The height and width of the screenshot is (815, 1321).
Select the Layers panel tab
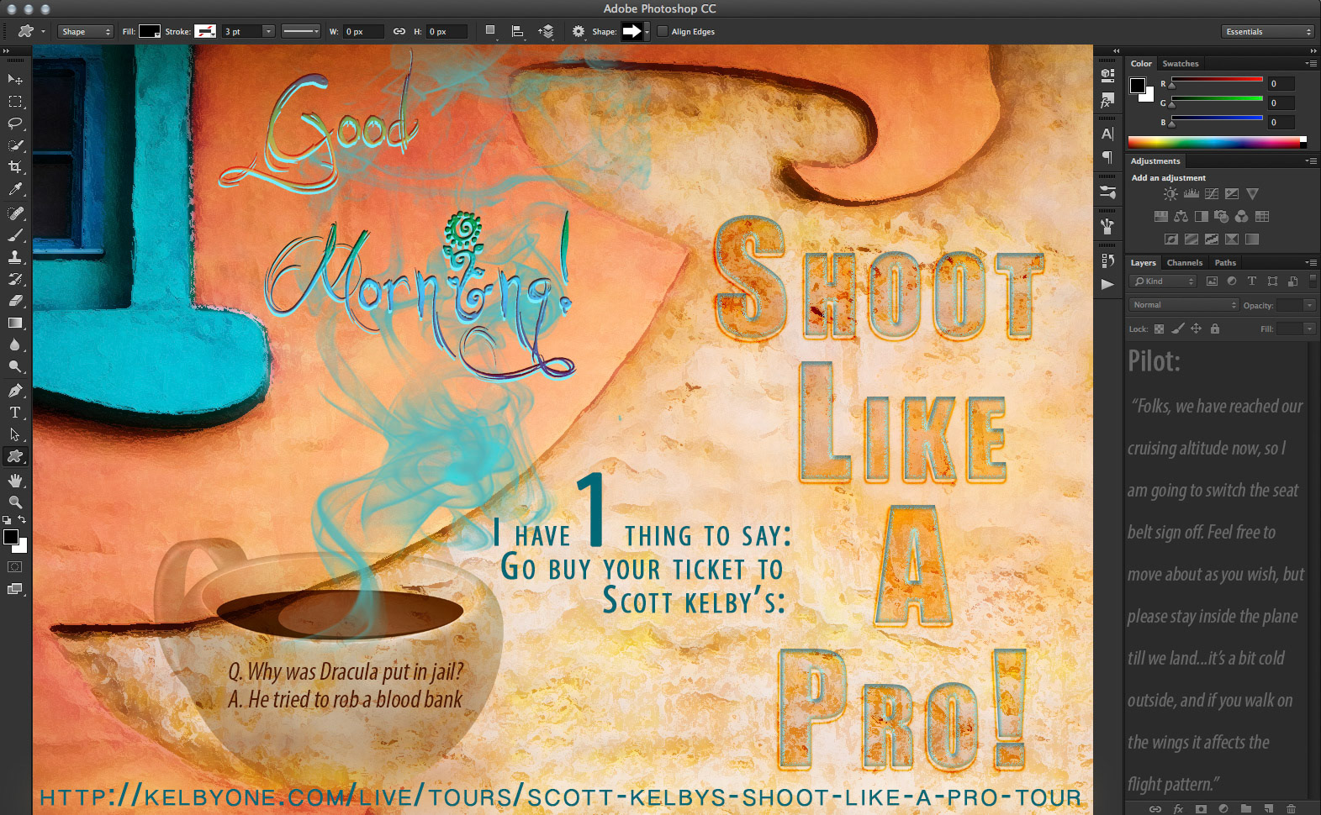(x=1143, y=263)
